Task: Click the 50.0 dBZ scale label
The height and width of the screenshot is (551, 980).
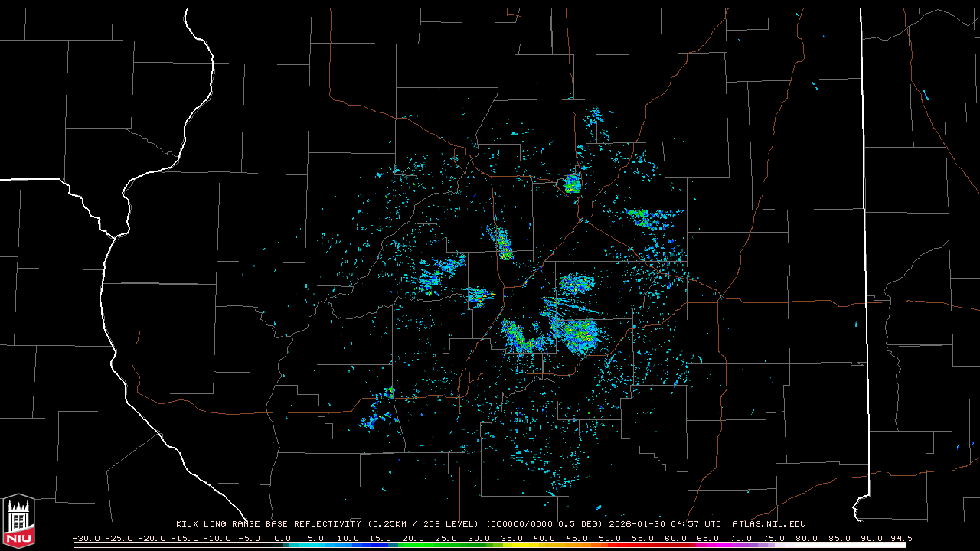Action: click(610, 538)
